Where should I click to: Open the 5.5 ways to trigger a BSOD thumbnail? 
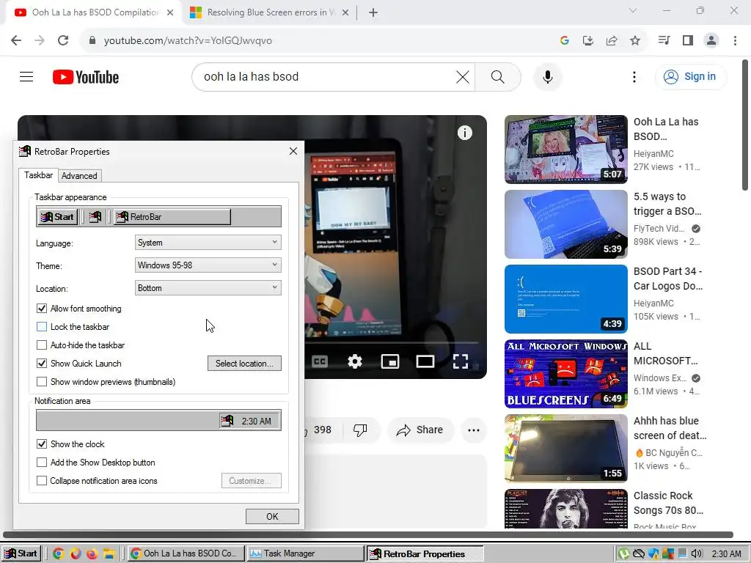click(x=566, y=224)
